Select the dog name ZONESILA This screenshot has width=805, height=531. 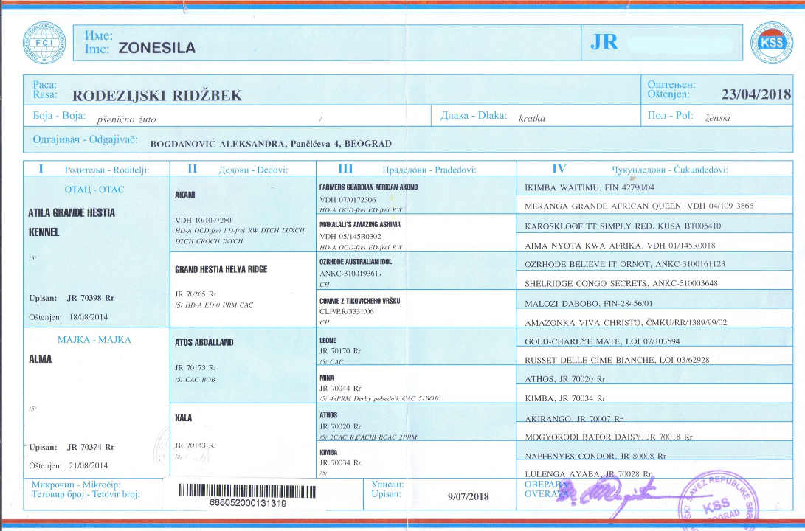pos(153,49)
